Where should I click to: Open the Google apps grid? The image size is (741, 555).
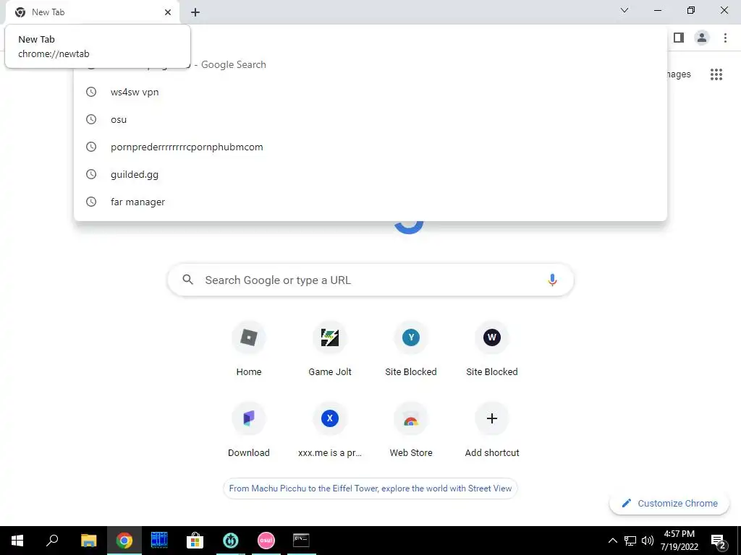[716, 74]
